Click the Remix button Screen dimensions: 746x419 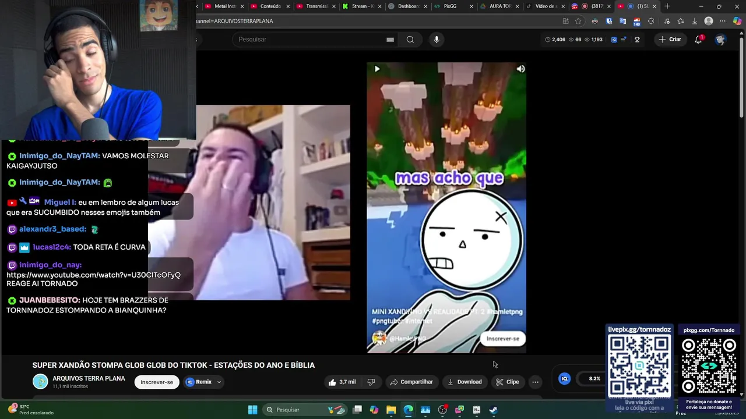coord(199,382)
